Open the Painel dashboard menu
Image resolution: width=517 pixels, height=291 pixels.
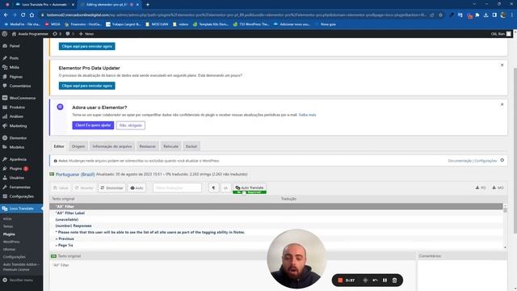[15, 46]
